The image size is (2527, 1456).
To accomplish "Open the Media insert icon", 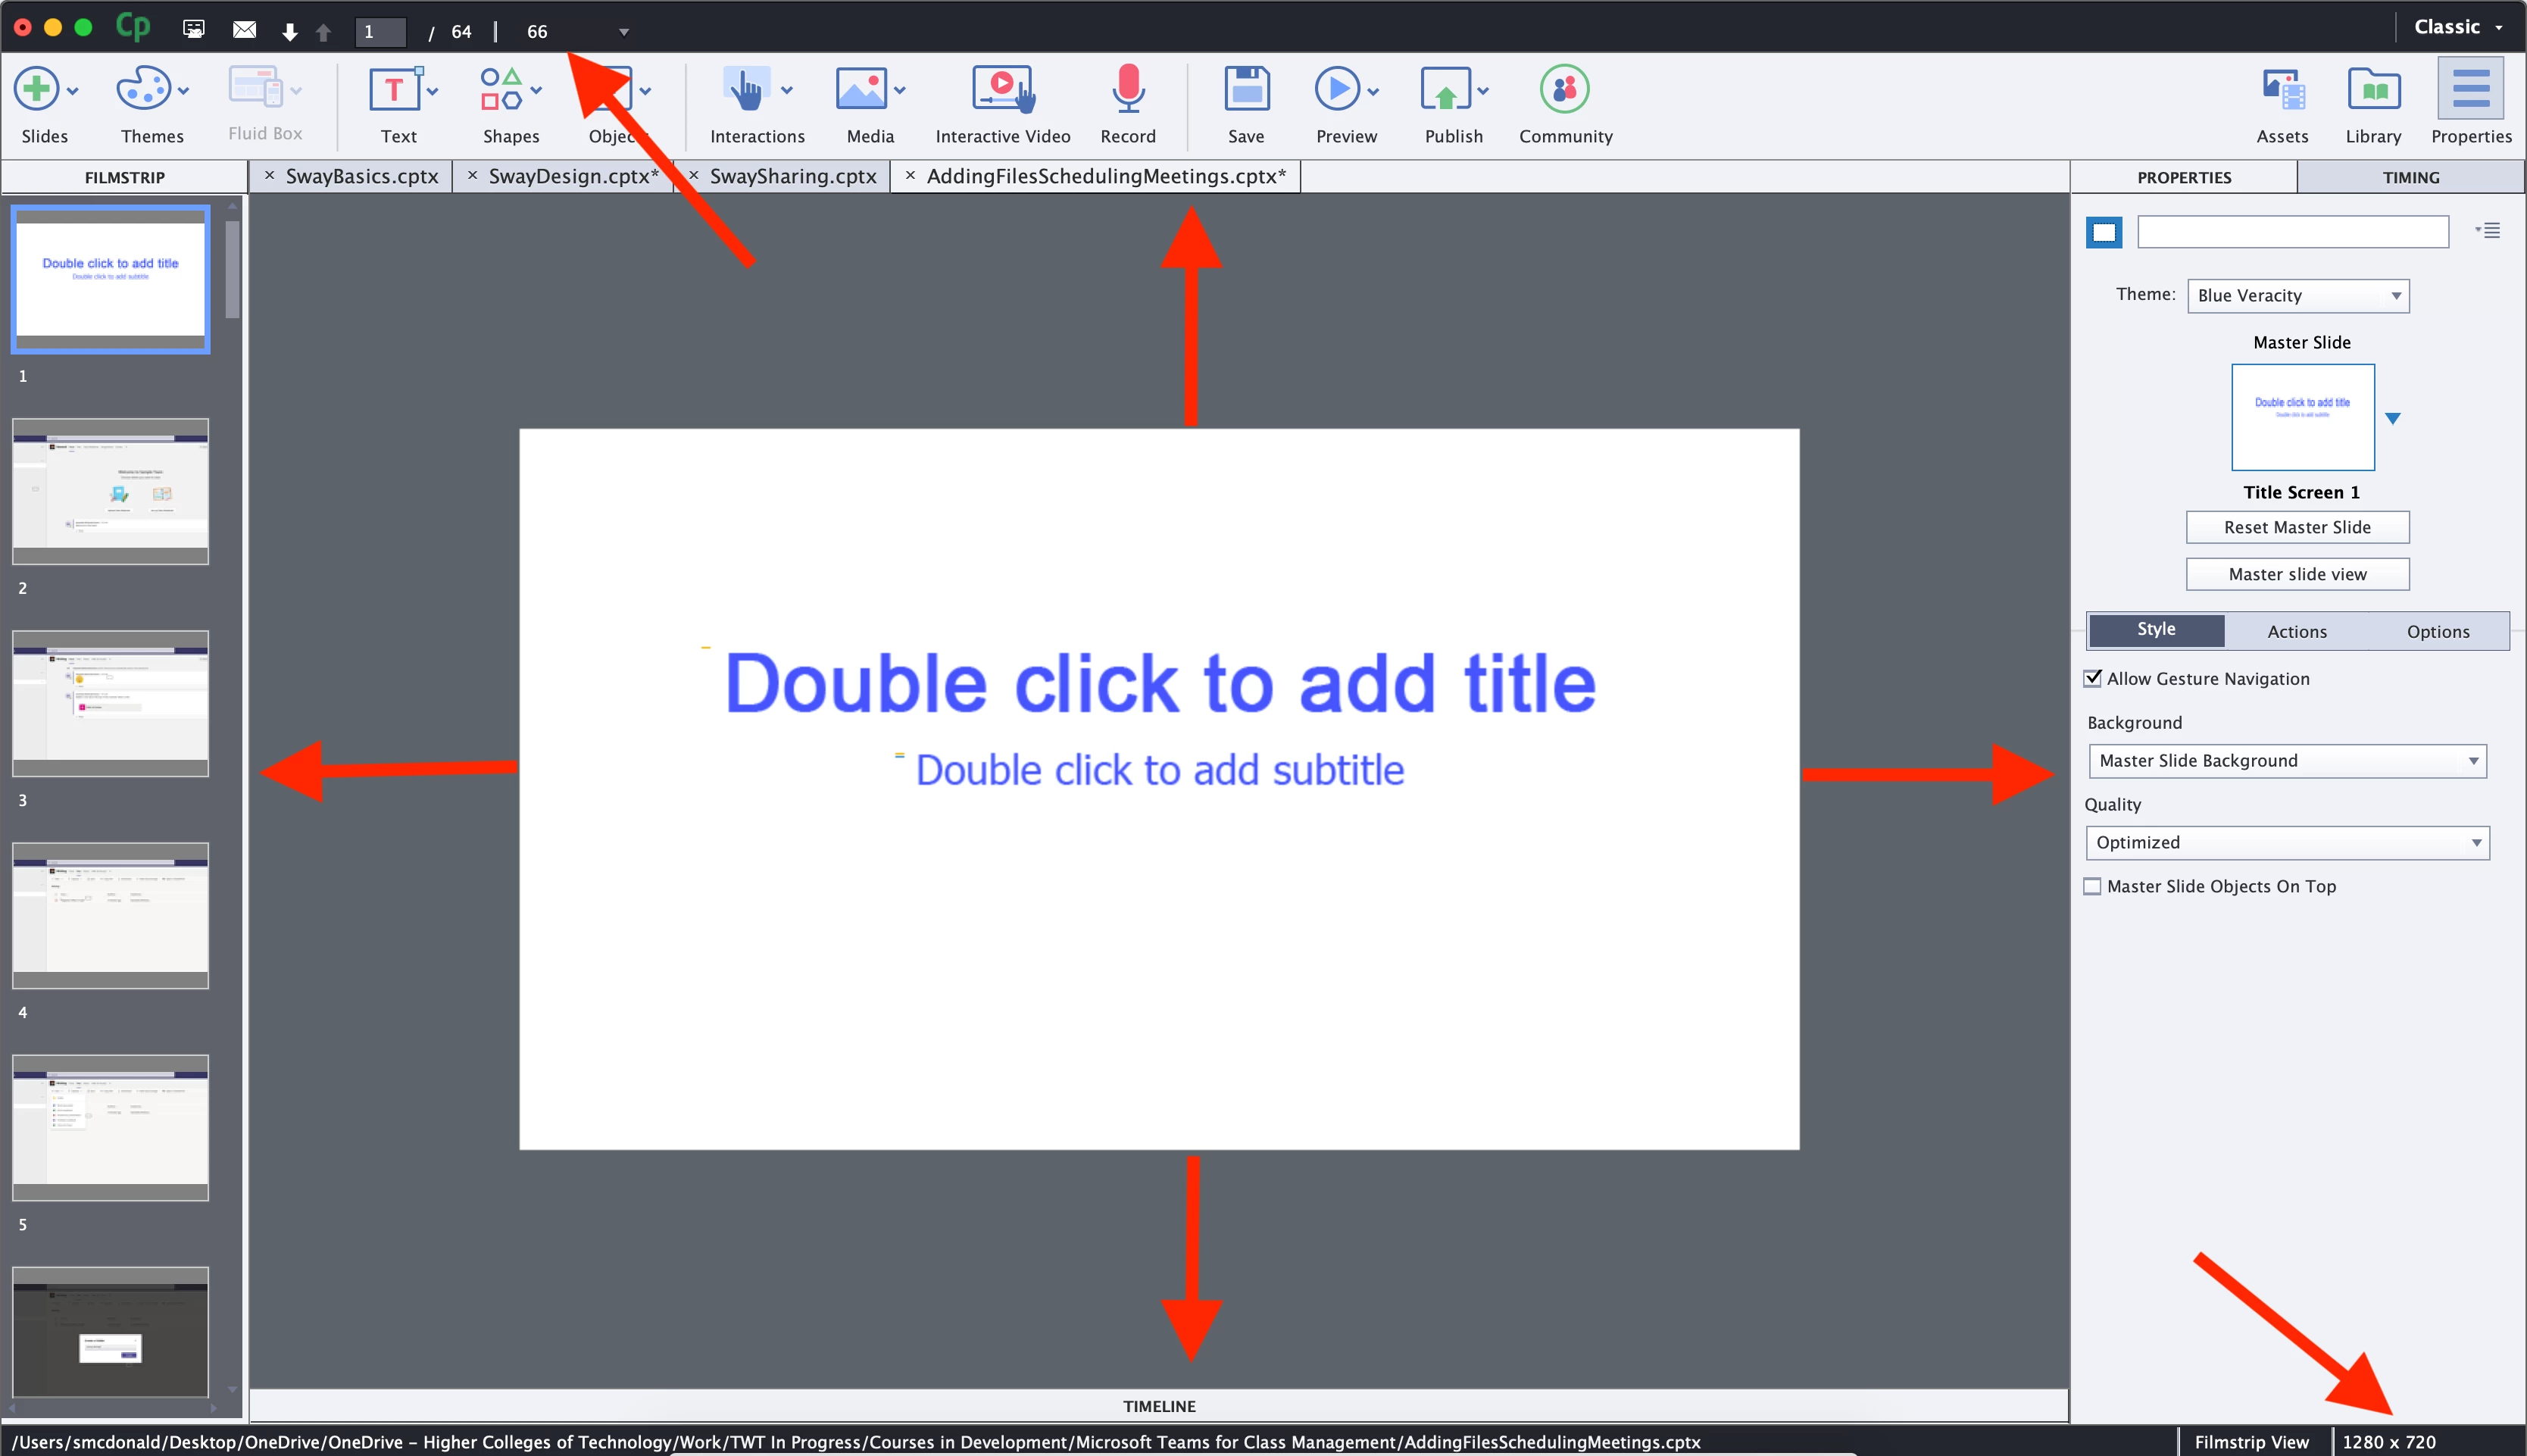I will (861, 89).
